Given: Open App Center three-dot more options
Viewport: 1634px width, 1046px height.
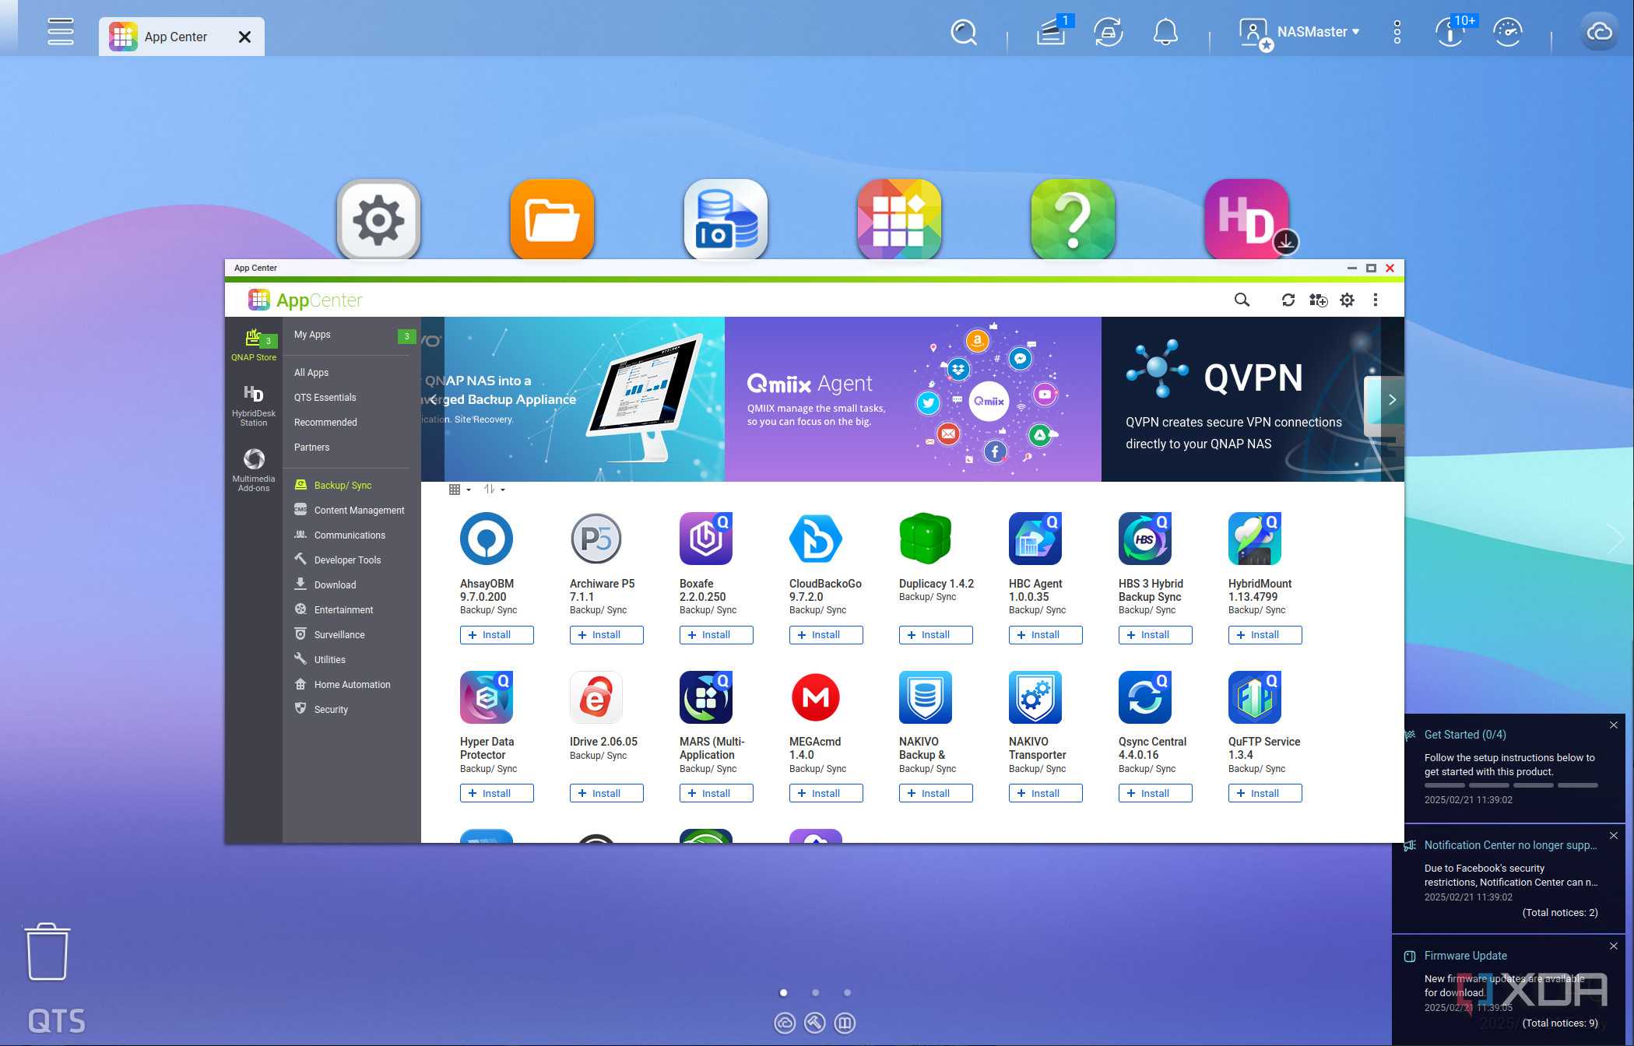Looking at the screenshot, I should click(1376, 300).
